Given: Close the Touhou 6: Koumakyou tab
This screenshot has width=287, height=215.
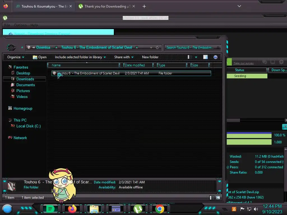Looking at the screenshot, I should 71,6.
